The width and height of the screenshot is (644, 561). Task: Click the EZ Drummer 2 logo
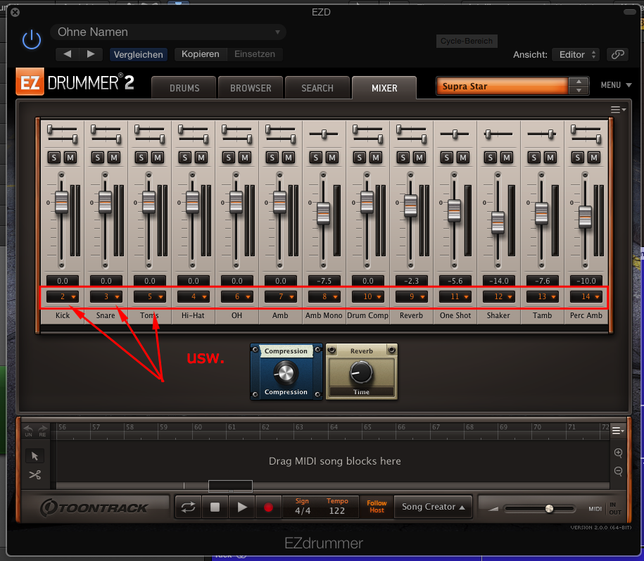75,82
